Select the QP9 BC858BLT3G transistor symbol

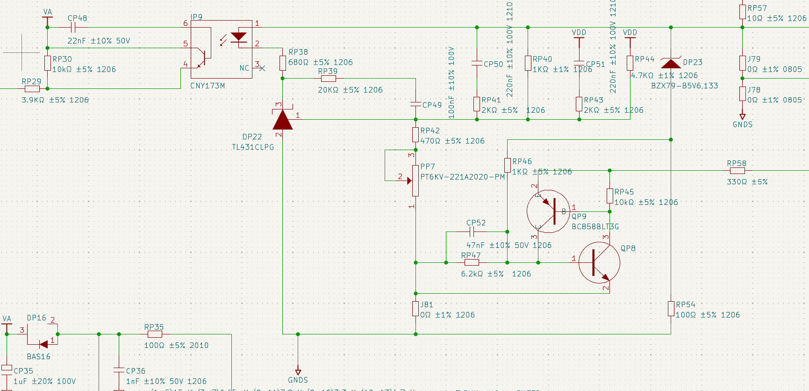click(x=548, y=211)
